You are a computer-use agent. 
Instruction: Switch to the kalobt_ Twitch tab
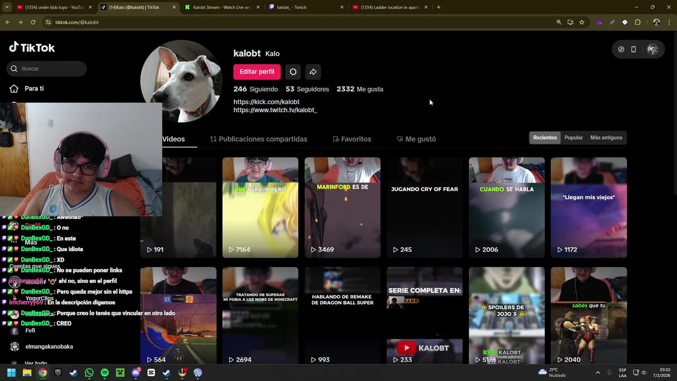tap(307, 7)
